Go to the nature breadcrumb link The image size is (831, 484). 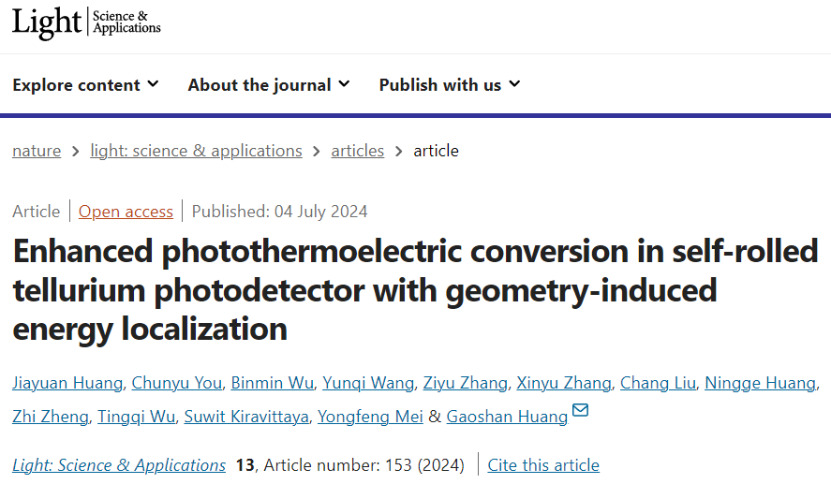tap(37, 151)
